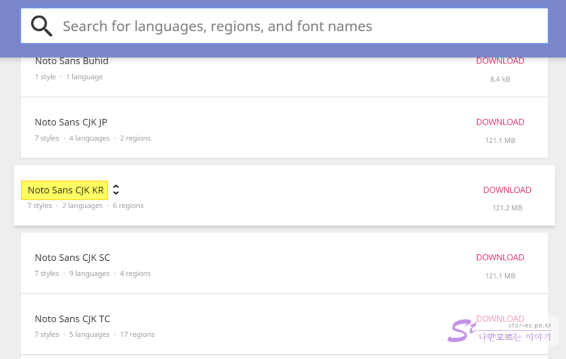
Task: Download the Noto Sans CJK KR font
Action: tap(507, 190)
